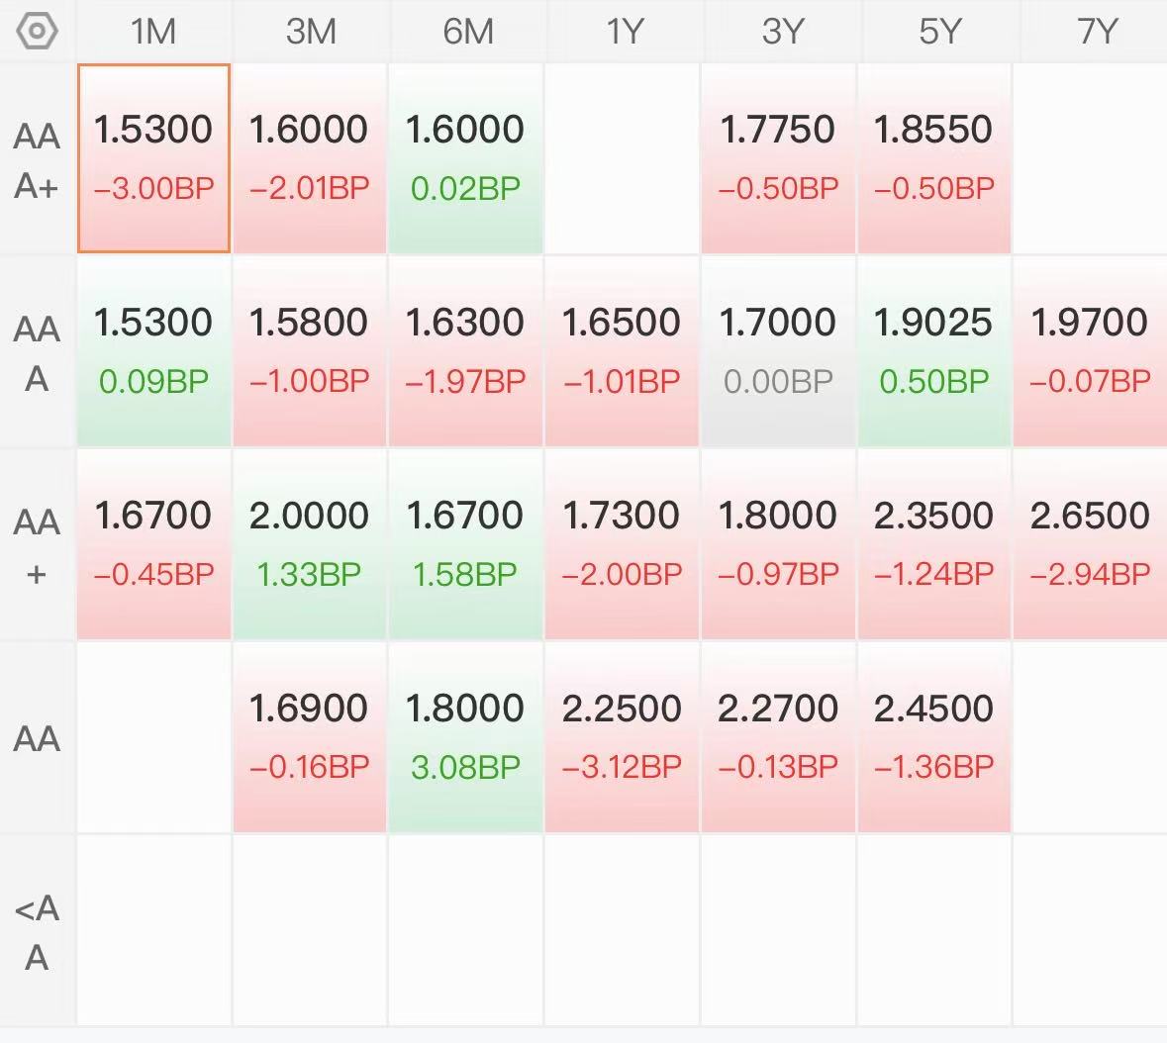Click the <AA row label
This screenshot has width=1167, height=1043.
pos(37,931)
